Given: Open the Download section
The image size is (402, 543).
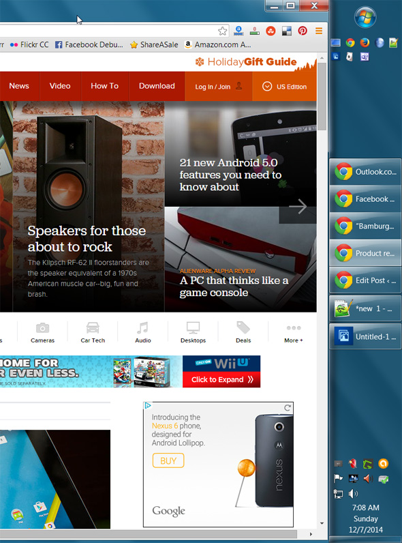Looking at the screenshot, I should pyautogui.click(x=157, y=86).
